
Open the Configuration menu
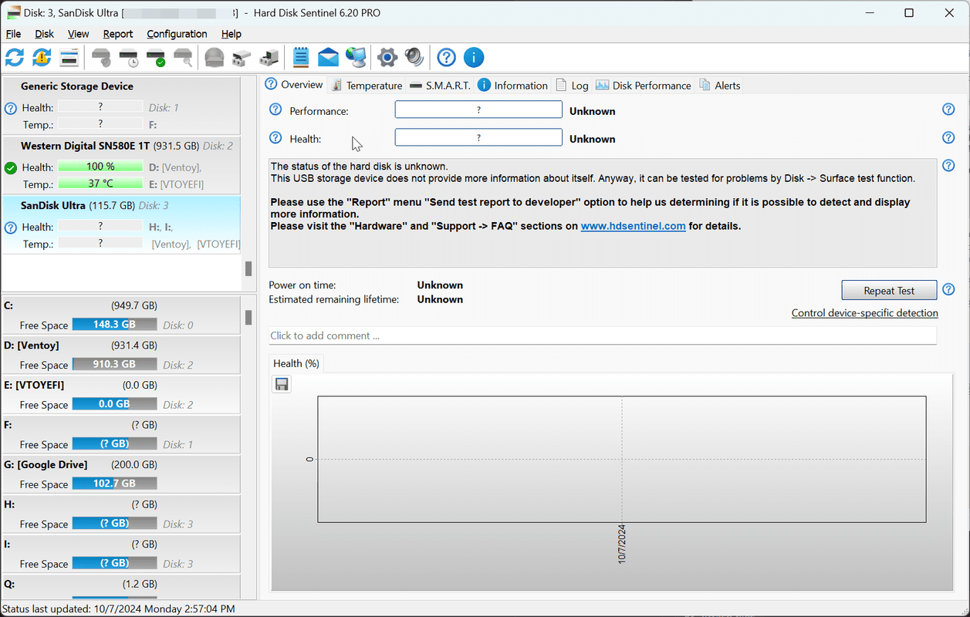coord(177,34)
